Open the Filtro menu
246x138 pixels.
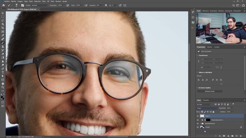coord(44,1)
